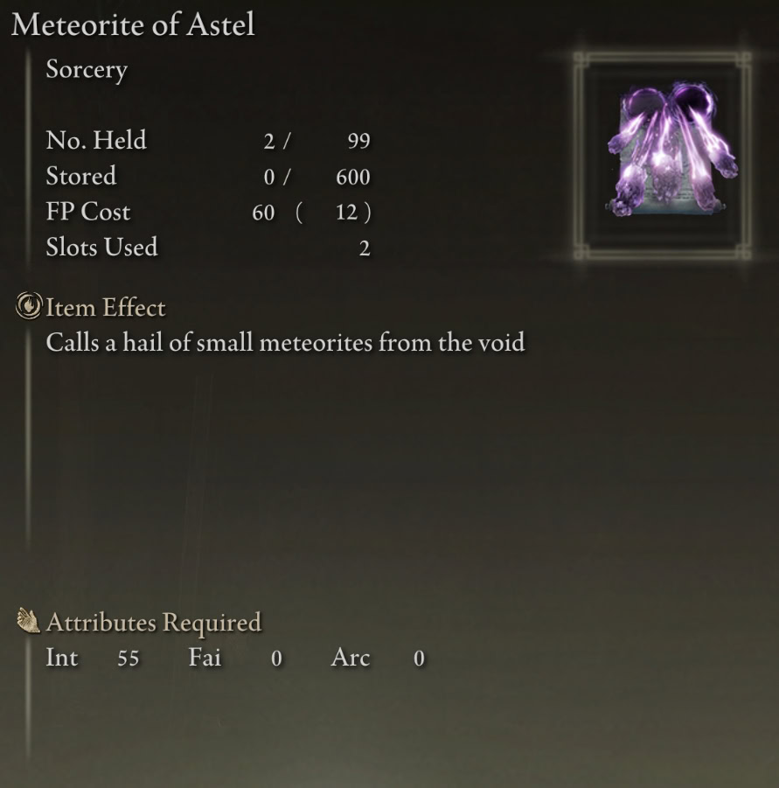Click the flame icon beside Item Effect

(29, 306)
